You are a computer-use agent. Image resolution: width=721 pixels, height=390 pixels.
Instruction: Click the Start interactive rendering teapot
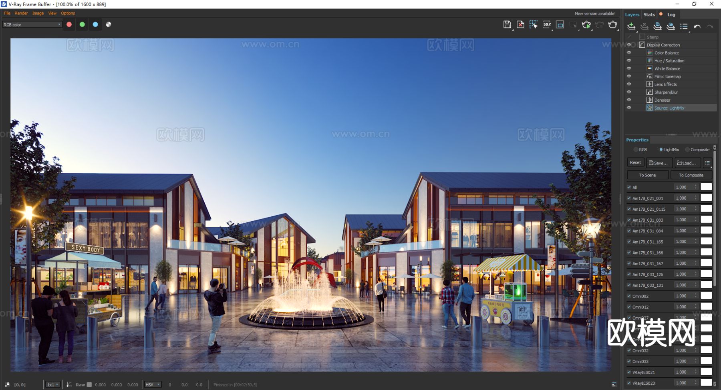pyautogui.click(x=586, y=24)
